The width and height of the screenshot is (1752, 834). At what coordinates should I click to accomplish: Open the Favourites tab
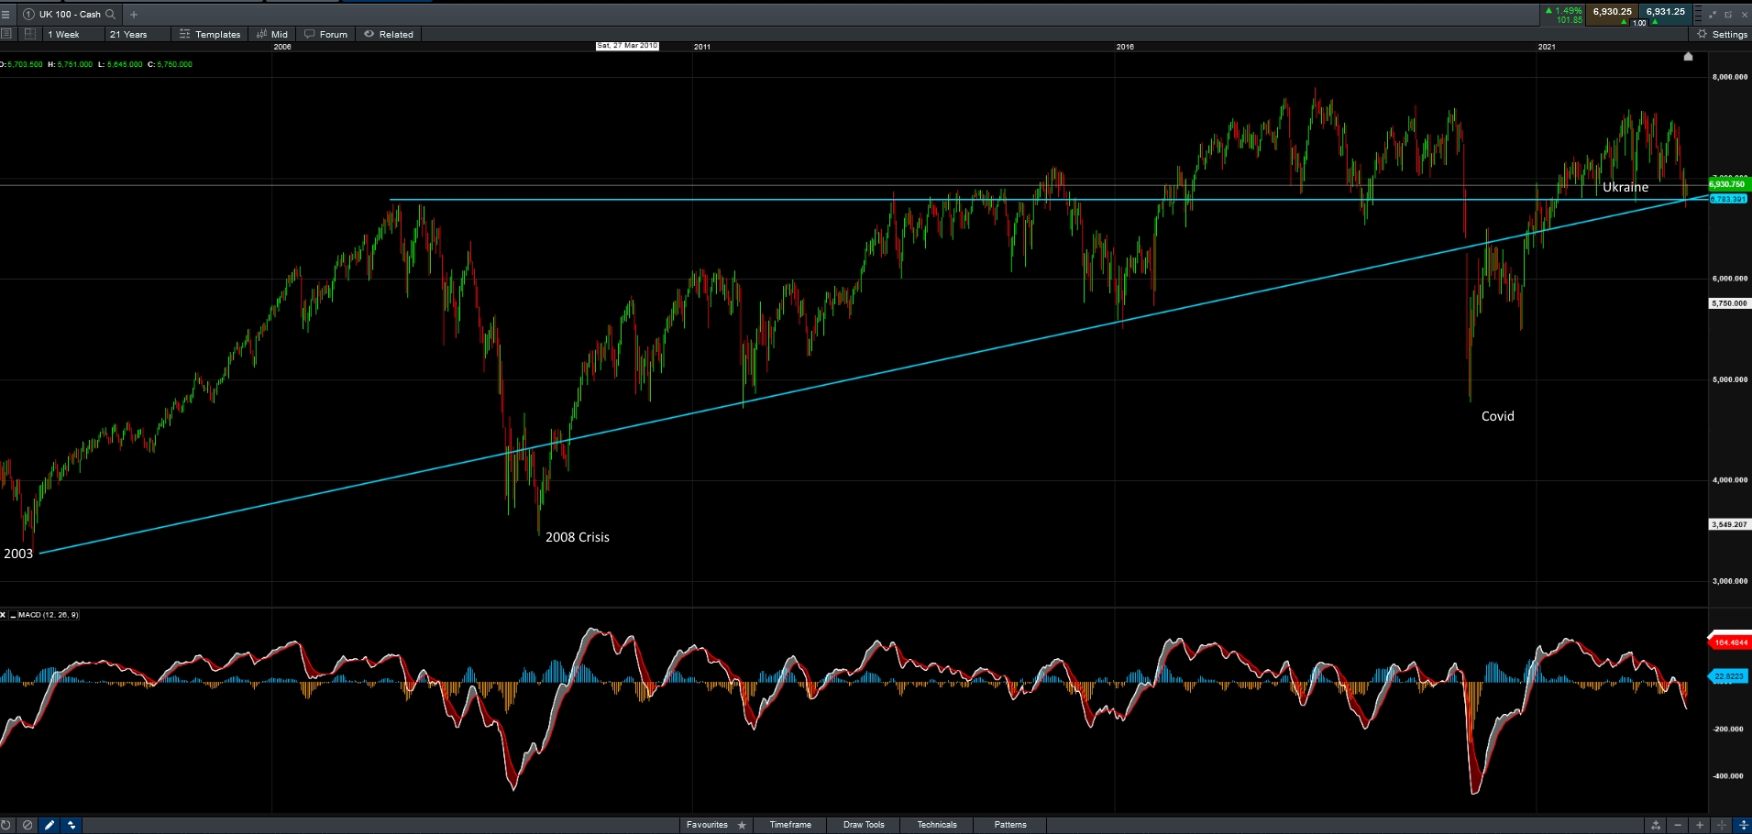pyautogui.click(x=707, y=825)
